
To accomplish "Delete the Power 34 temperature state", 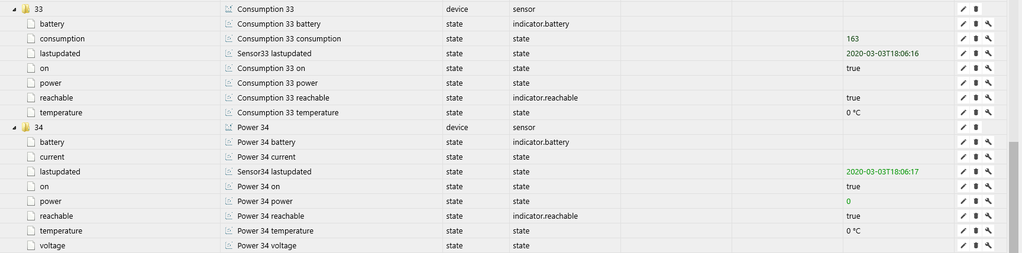I will 976,231.
